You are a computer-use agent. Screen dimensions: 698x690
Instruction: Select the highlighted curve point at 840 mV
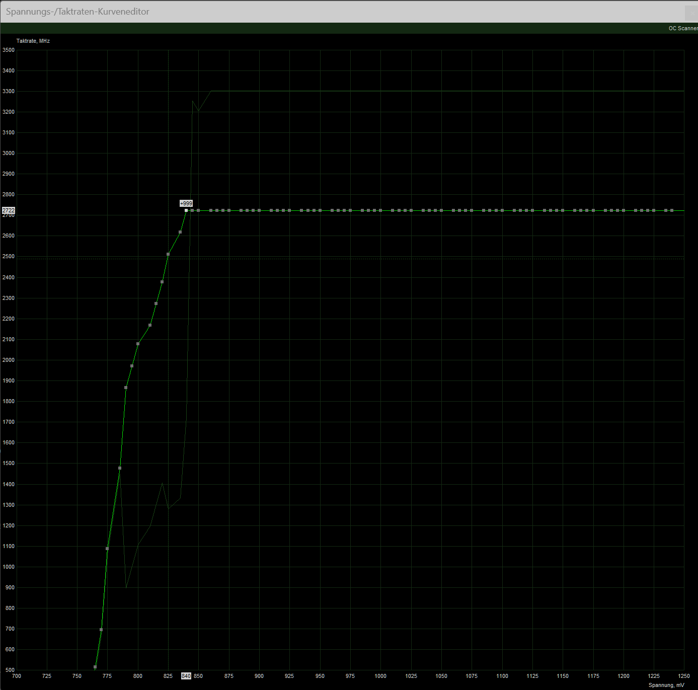(186, 210)
